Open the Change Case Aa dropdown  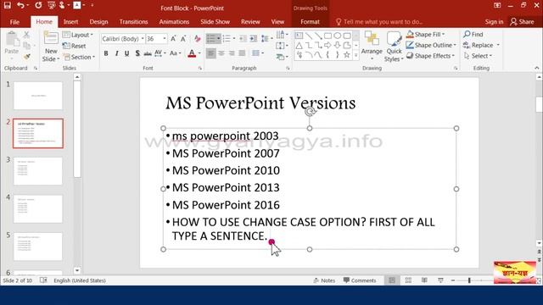coord(176,53)
